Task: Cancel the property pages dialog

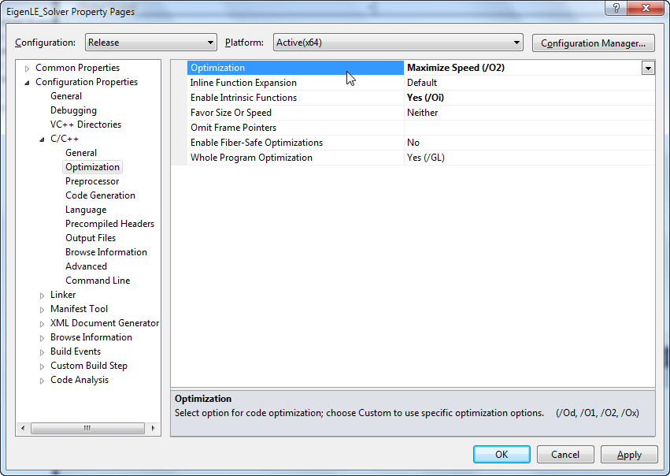Action: click(565, 454)
